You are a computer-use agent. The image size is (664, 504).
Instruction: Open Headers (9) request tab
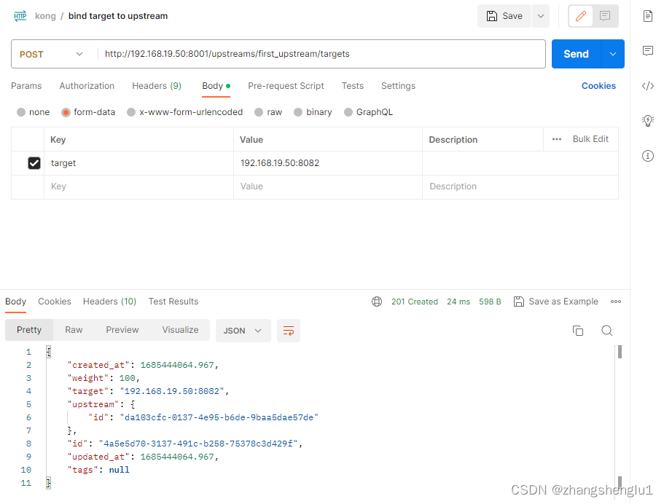click(x=157, y=86)
